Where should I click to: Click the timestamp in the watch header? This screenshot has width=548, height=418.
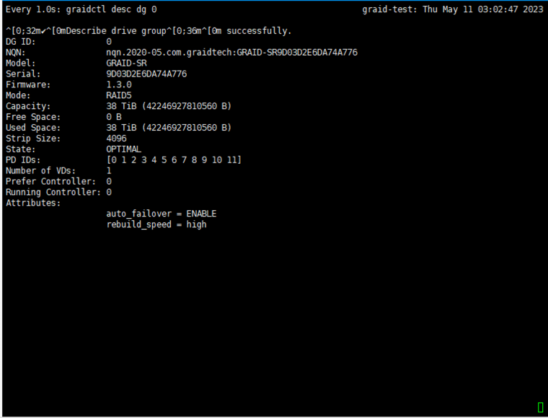[x=483, y=9]
